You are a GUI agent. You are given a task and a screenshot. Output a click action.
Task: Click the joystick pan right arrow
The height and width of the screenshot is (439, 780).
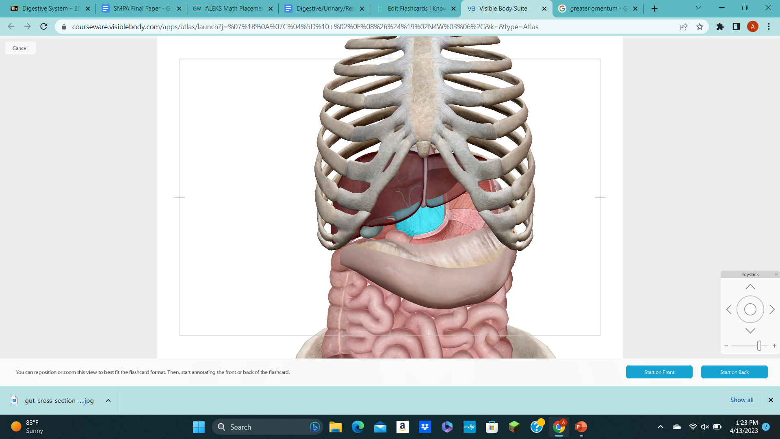click(x=771, y=309)
